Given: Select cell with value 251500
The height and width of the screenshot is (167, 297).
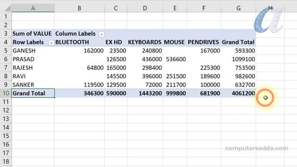Looking at the screenshot, I should pos(175,76).
